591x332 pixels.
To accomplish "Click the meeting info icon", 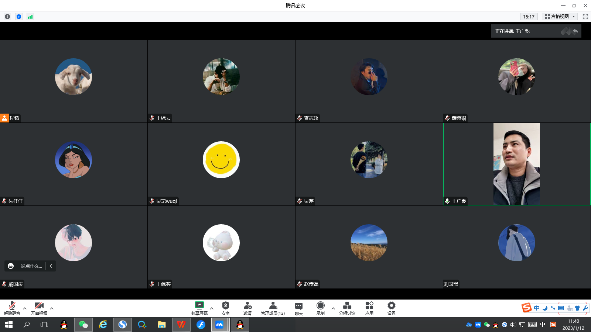I will [7, 17].
